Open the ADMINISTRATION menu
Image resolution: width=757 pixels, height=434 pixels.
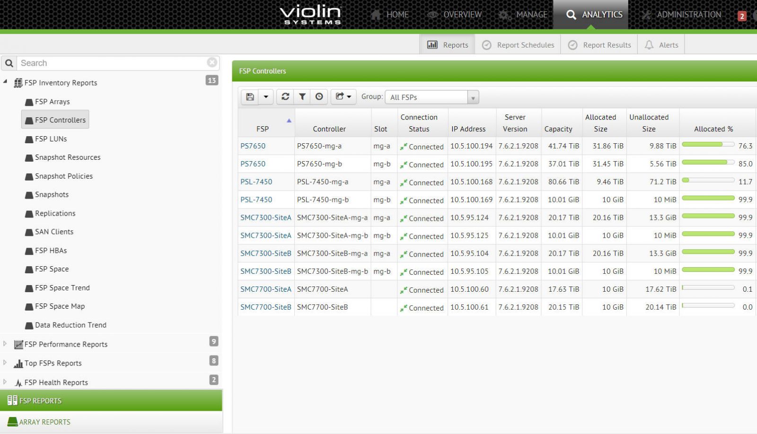[x=681, y=15]
